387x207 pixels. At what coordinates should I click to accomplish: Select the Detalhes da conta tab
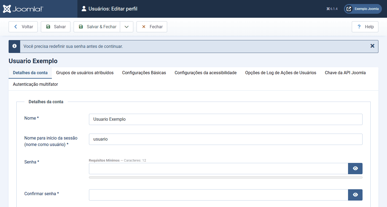[x=30, y=73]
